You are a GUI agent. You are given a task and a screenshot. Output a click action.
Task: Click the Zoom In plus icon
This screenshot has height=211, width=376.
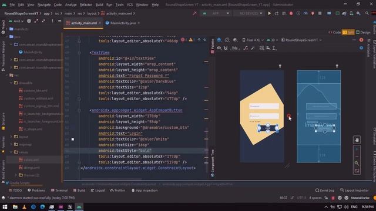(357, 149)
